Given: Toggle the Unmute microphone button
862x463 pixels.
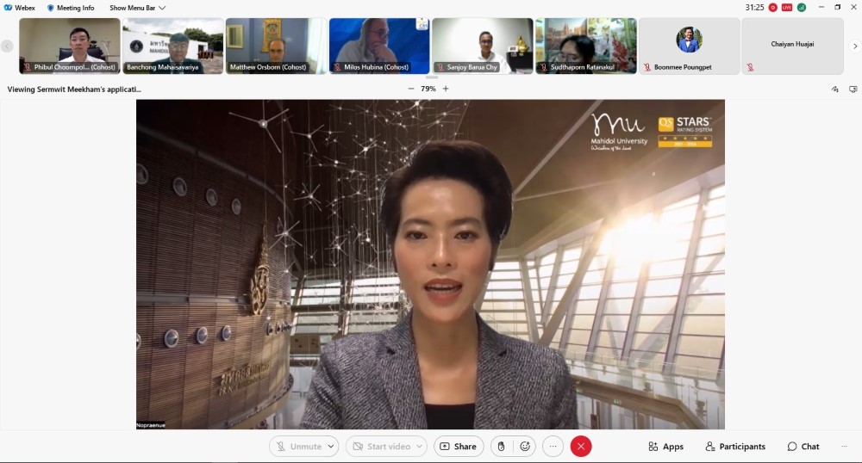Looking at the screenshot, I should [x=297, y=447].
